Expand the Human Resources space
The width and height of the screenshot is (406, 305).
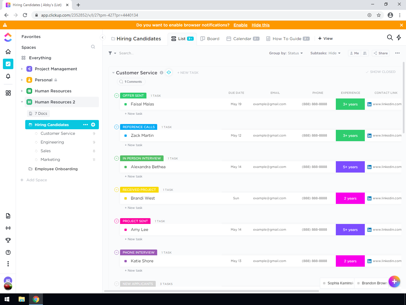[22, 91]
